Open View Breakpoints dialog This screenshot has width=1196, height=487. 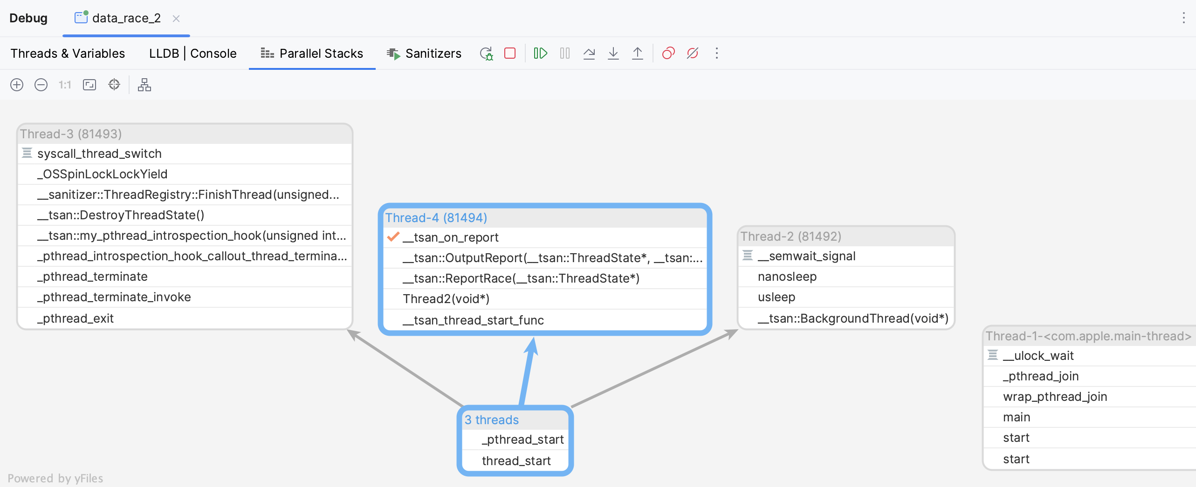tap(668, 54)
